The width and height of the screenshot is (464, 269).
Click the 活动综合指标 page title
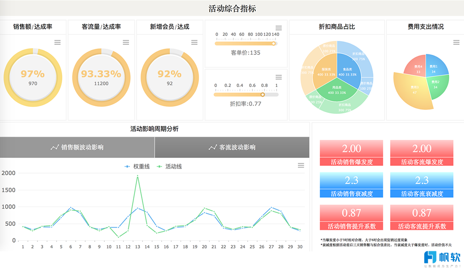click(x=232, y=8)
